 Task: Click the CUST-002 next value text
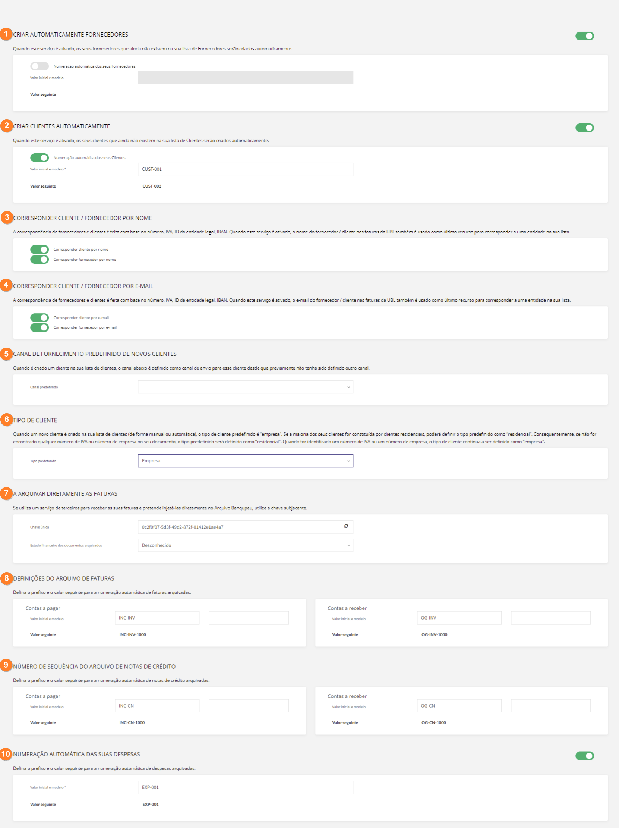pyautogui.click(x=152, y=186)
